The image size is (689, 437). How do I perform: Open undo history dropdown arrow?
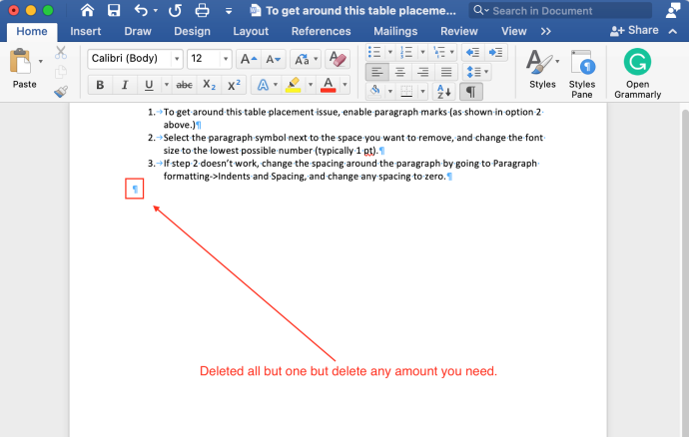click(x=156, y=11)
